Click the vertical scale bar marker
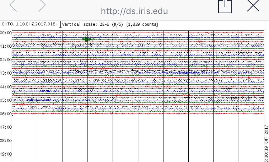Screen dimensions: 269x162 tap(60, 24)
